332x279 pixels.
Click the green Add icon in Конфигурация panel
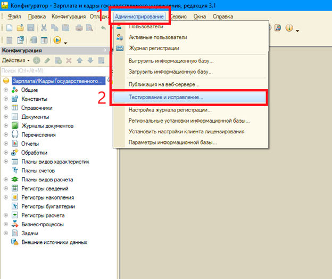pos(37,60)
